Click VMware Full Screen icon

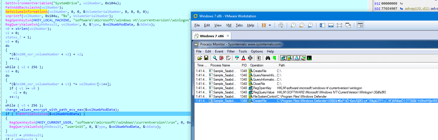[339, 25]
